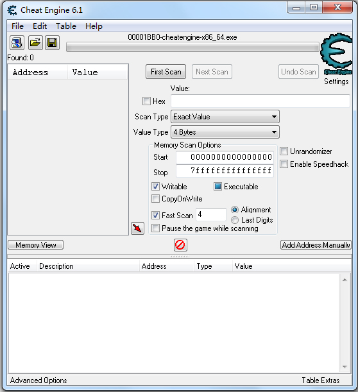Minimize the Cheat Engine window
358x392 pixels.
pos(296,8)
